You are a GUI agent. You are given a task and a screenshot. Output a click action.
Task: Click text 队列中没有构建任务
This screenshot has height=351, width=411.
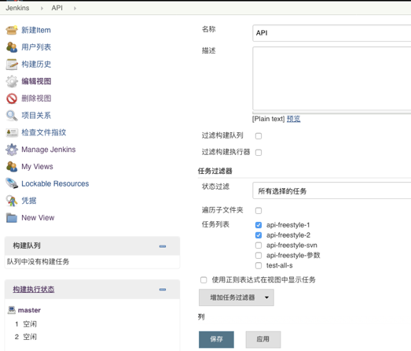pyautogui.click(x=38, y=261)
